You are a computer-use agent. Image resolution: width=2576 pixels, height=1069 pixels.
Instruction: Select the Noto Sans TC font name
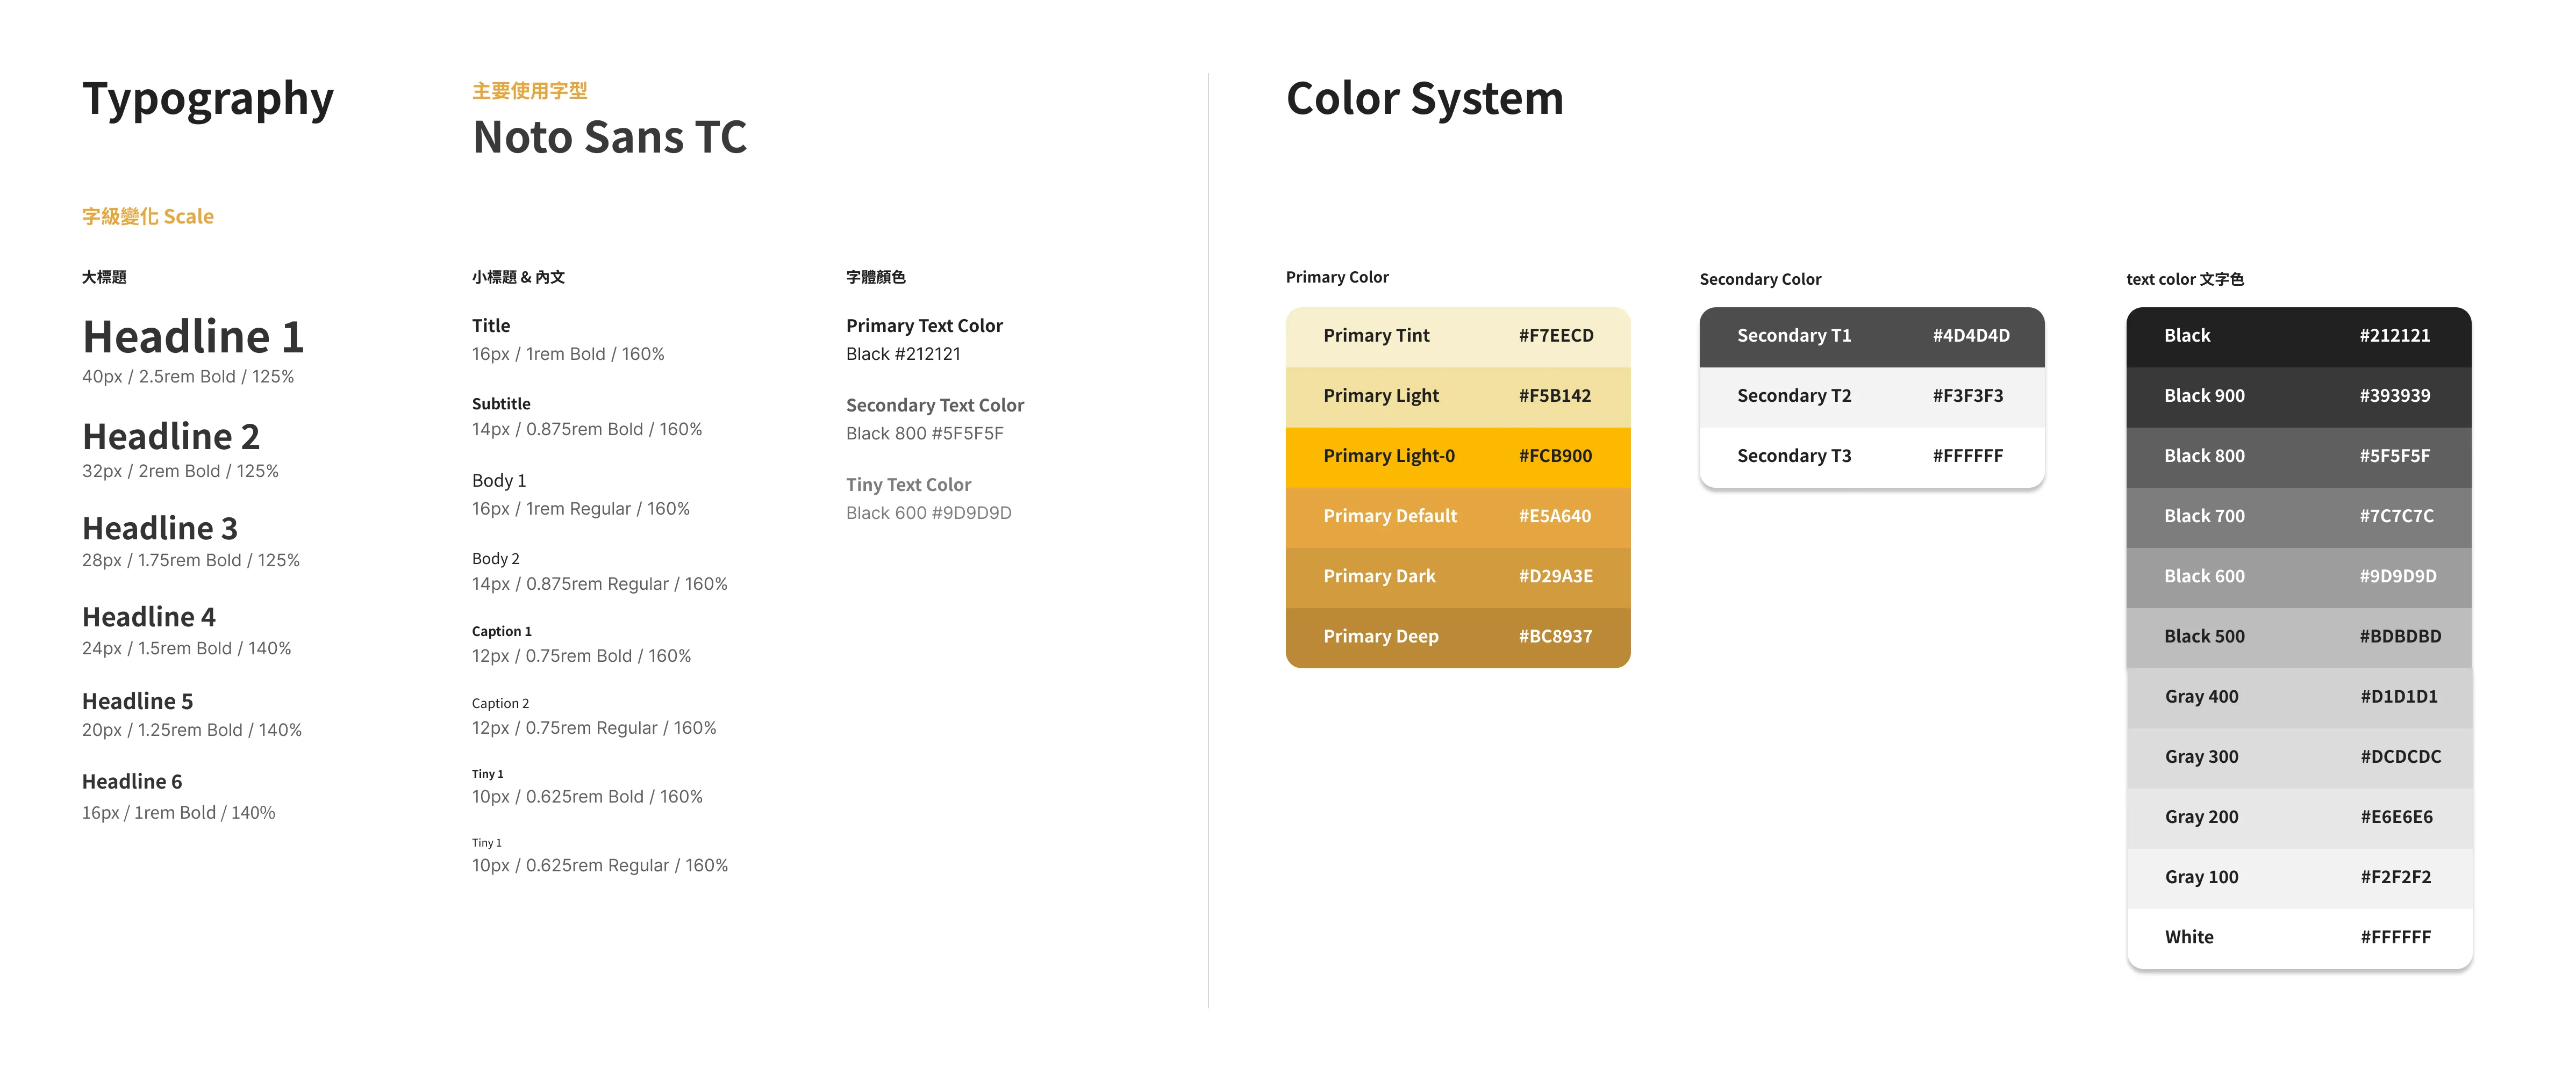click(x=609, y=138)
